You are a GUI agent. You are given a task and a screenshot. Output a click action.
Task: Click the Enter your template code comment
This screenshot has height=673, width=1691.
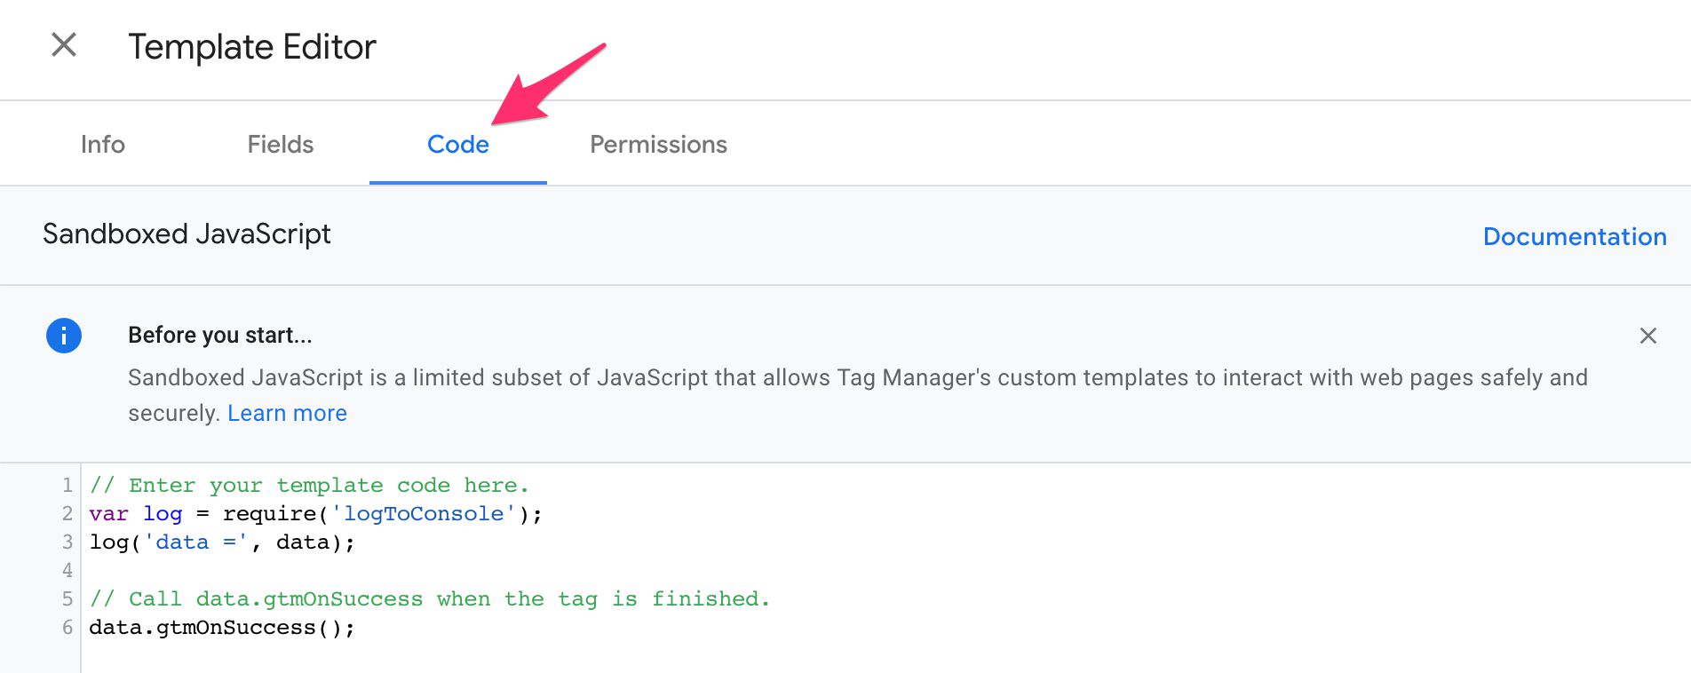[309, 486]
